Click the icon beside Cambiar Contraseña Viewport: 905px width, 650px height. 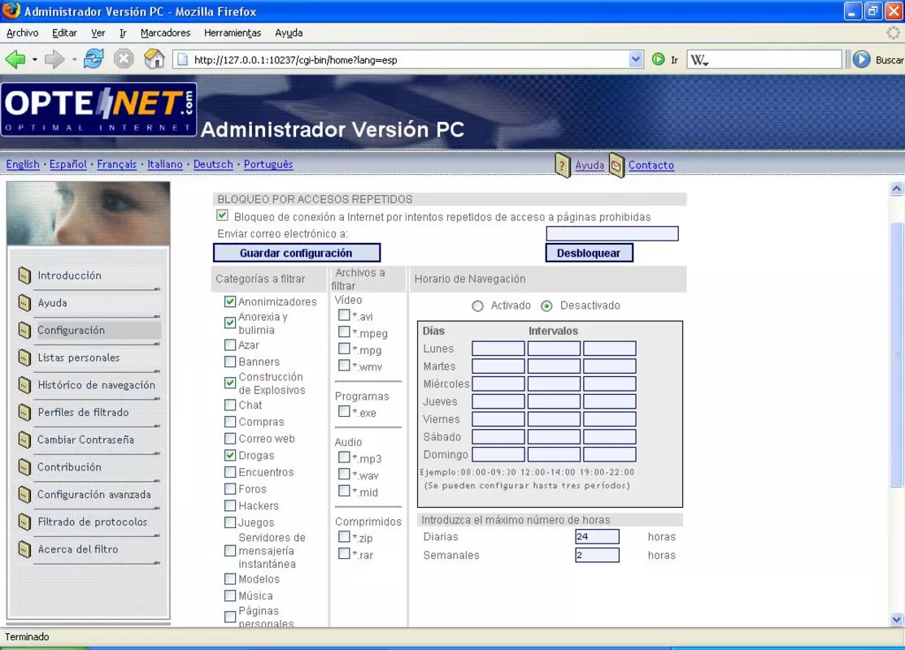[24, 440]
